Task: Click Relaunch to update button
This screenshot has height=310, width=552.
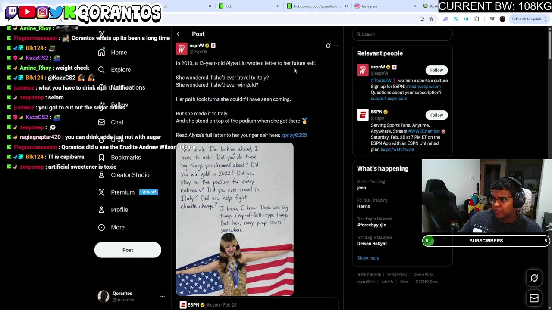Action: 527,19
